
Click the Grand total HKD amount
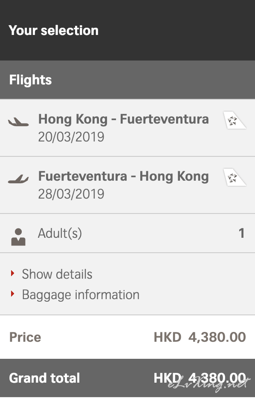[x=200, y=378]
